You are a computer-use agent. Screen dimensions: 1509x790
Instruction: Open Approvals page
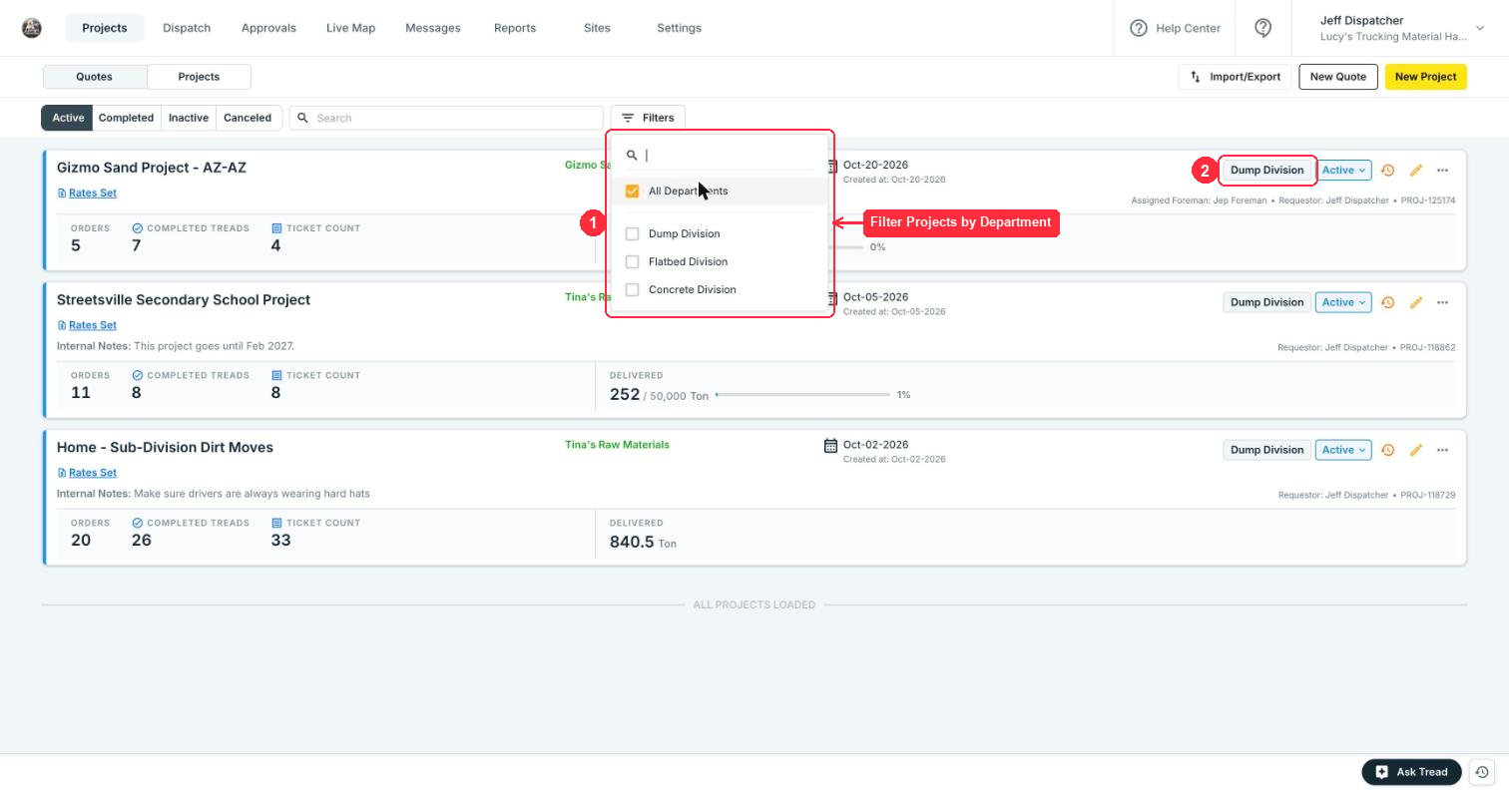(268, 28)
